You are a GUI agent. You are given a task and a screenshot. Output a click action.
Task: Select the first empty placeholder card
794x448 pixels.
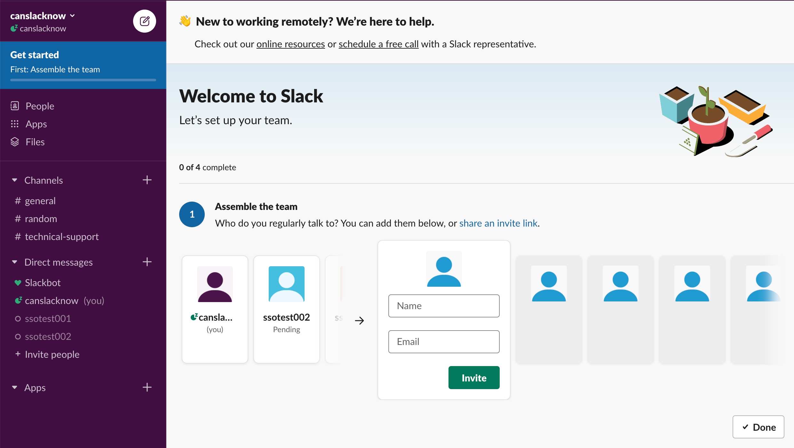click(549, 309)
